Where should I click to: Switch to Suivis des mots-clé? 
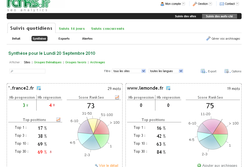(x=219, y=16)
